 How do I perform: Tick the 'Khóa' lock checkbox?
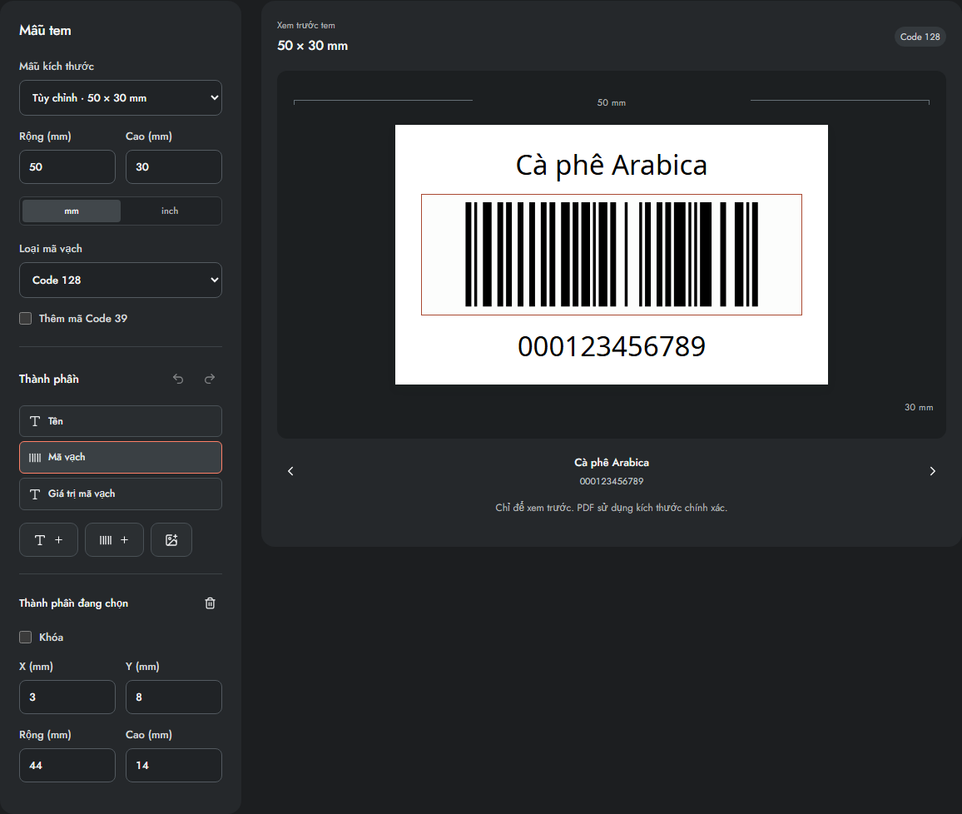25,638
